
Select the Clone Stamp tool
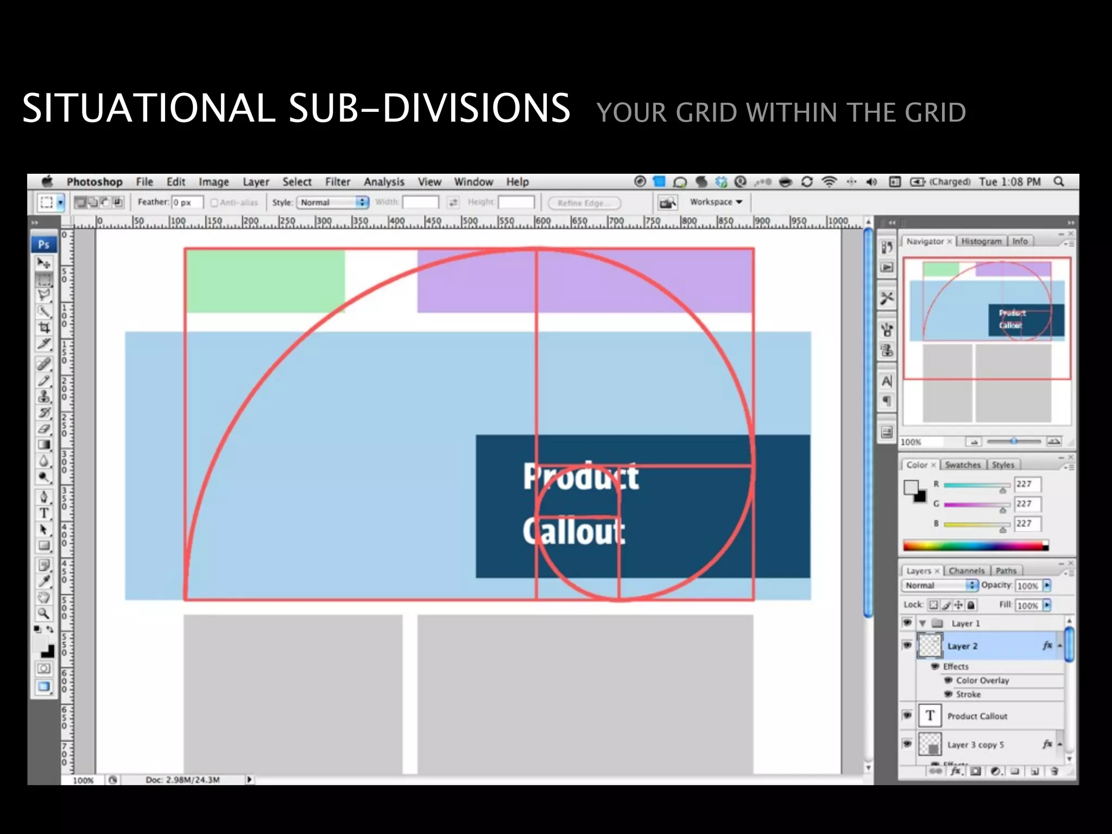pos(44,397)
